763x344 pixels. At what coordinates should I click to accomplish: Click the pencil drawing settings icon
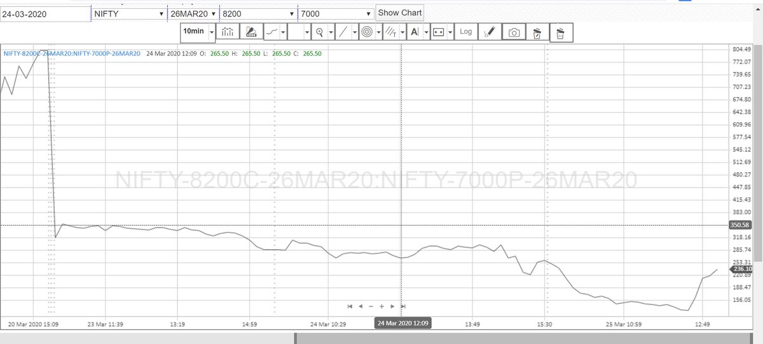(x=490, y=32)
